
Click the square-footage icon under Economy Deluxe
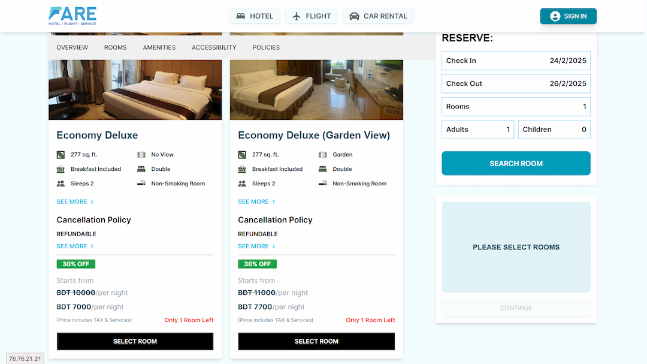(x=61, y=155)
